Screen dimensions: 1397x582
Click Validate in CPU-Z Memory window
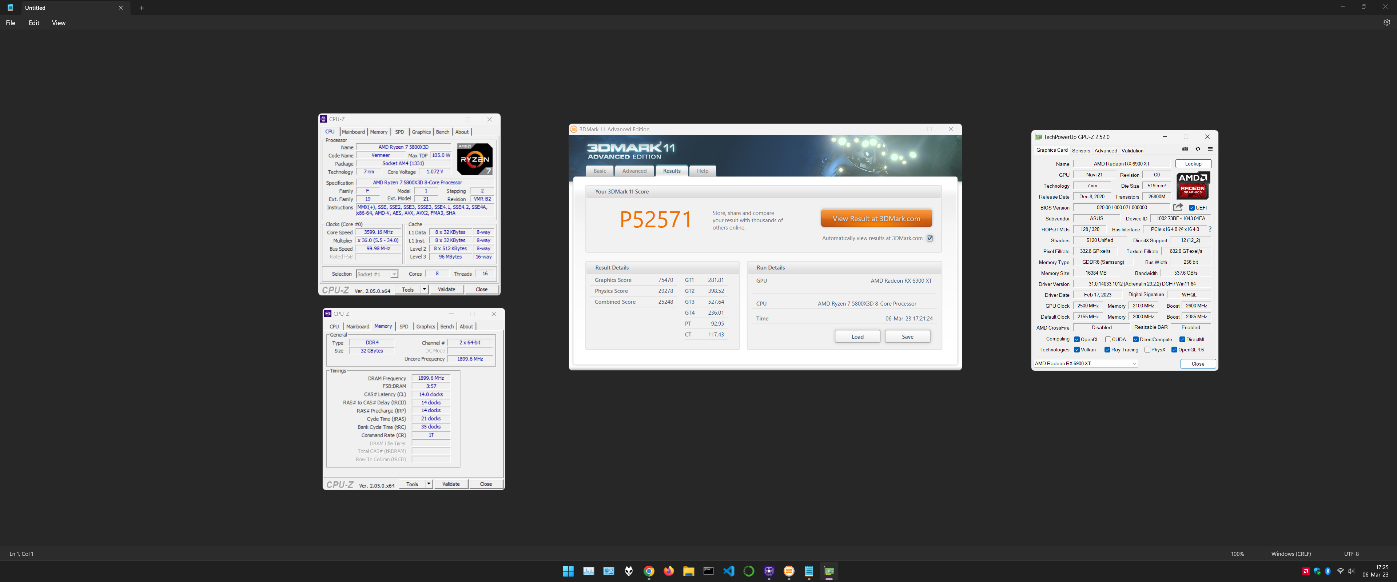(x=451, y=484)
